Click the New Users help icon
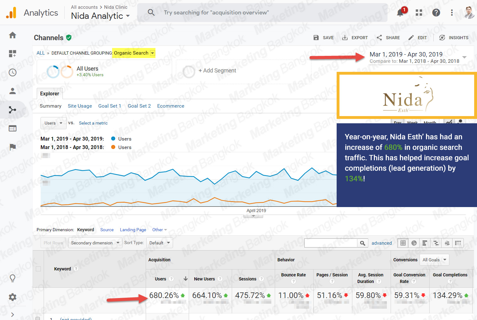 pos(220,279)
